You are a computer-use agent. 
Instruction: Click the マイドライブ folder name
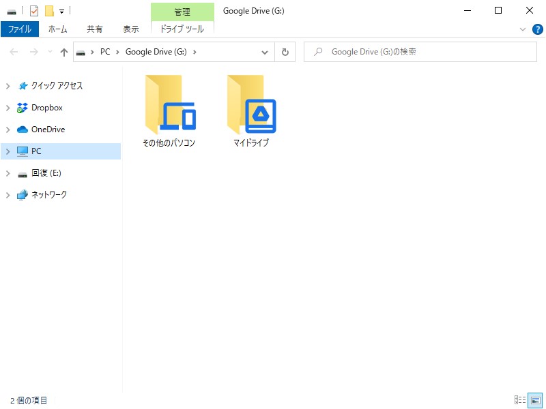tap(251, 142)
